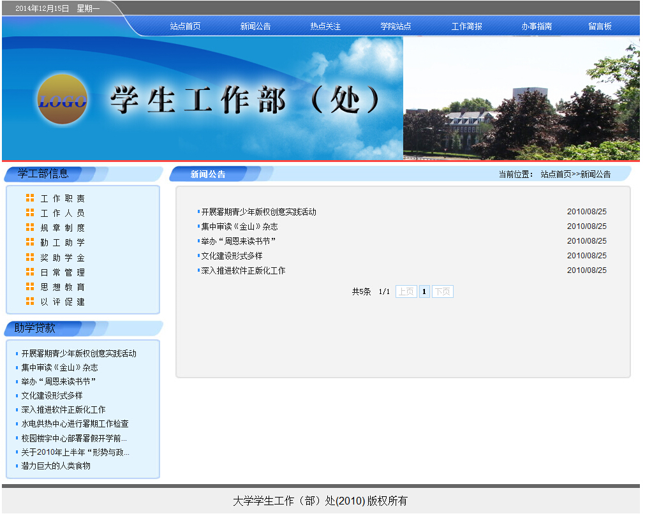The height and width of the screenshot is (516, 645).
Task: Click the 共5条 record count text
Action: (361, 292)
